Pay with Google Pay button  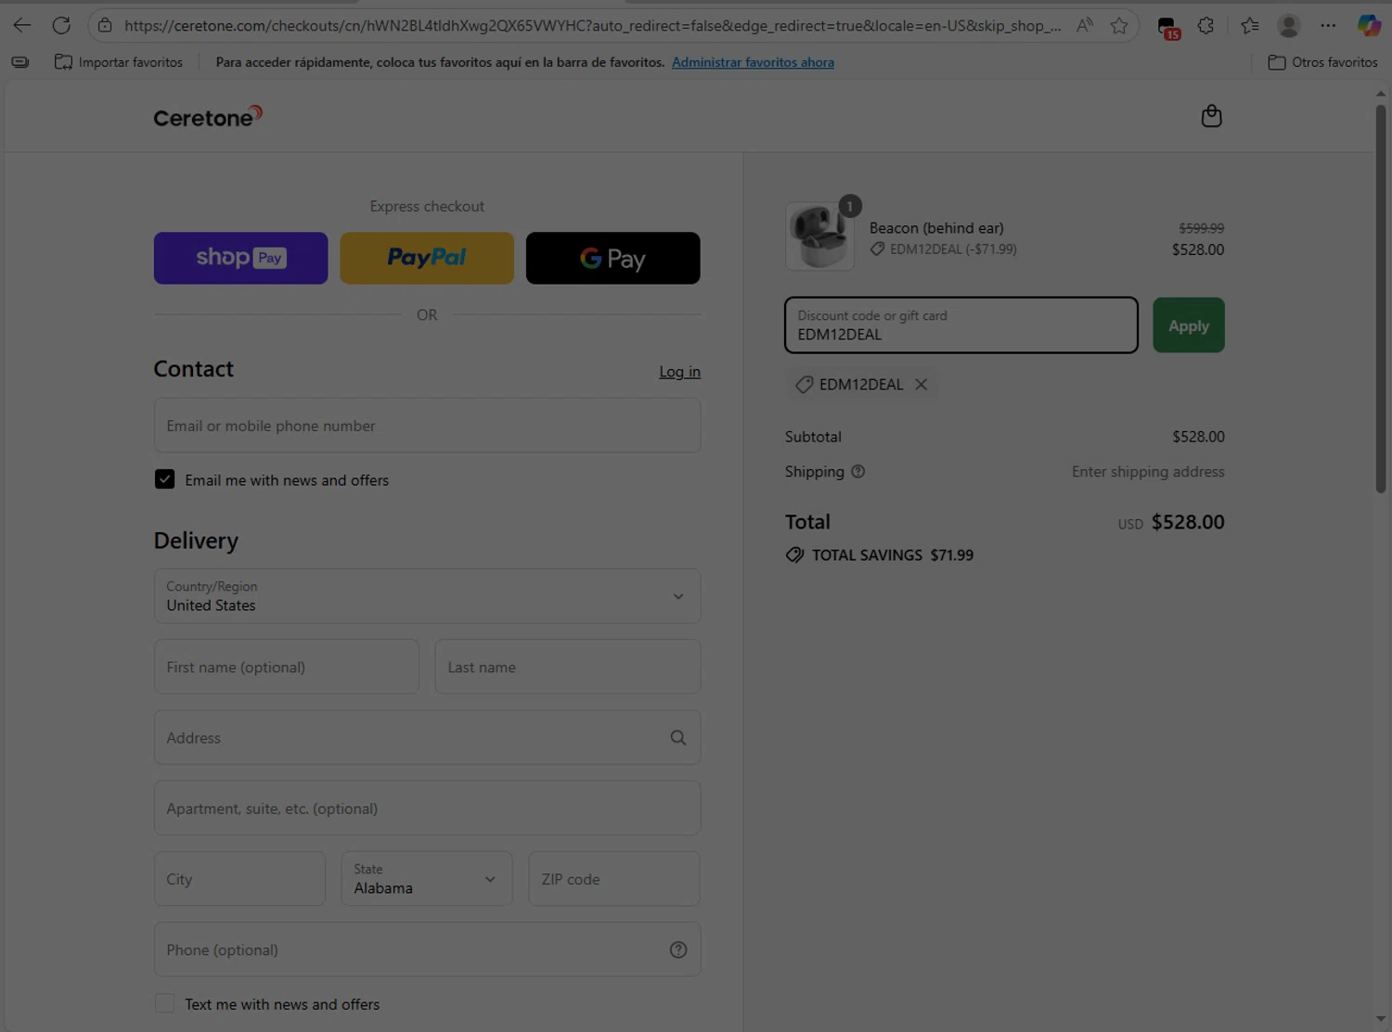(612, 258)
